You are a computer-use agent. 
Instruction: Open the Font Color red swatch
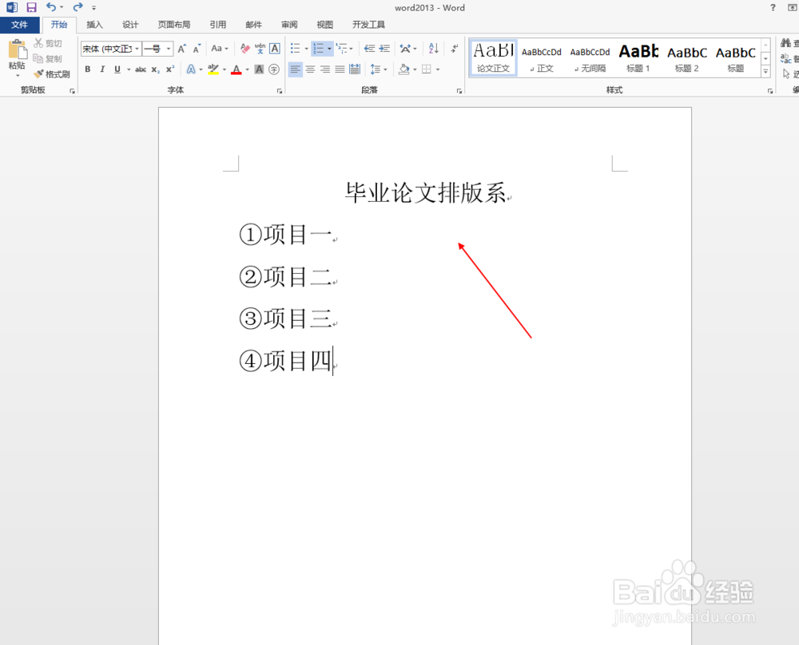coord(236,70)
